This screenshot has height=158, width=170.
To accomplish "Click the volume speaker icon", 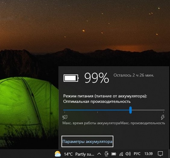I will 128,154.
